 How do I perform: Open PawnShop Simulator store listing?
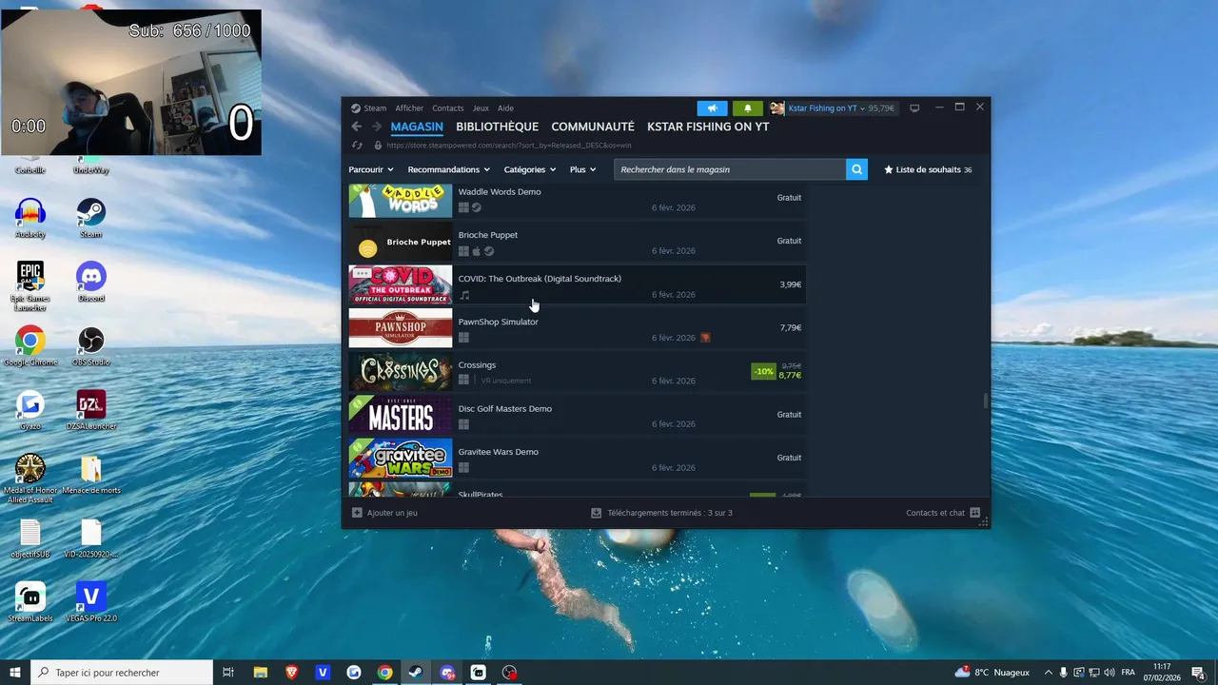tap(577, 328)
